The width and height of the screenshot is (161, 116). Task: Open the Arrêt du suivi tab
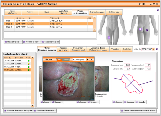pyautogui.click(x=114, y=12)
